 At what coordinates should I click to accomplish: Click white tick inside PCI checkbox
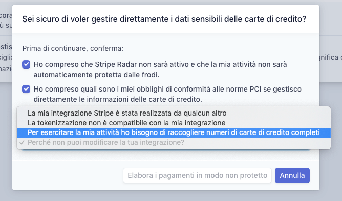point(26,89)
